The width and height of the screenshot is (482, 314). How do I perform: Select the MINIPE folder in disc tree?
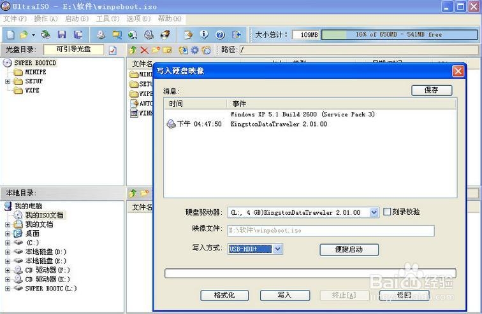click(35, 72)
